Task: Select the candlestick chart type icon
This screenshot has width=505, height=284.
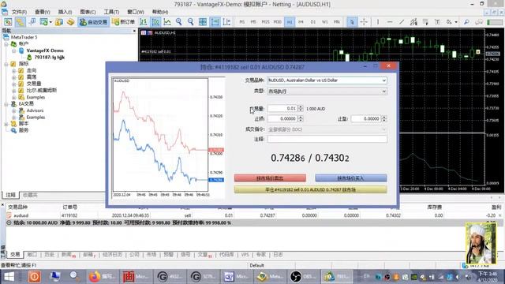Action: pos(155,22)
